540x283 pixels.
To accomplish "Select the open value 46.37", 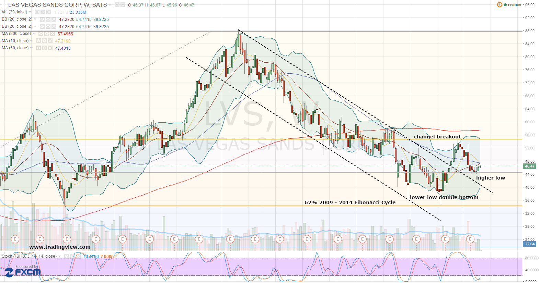I will pyautogui.click(x=138, y=5).
